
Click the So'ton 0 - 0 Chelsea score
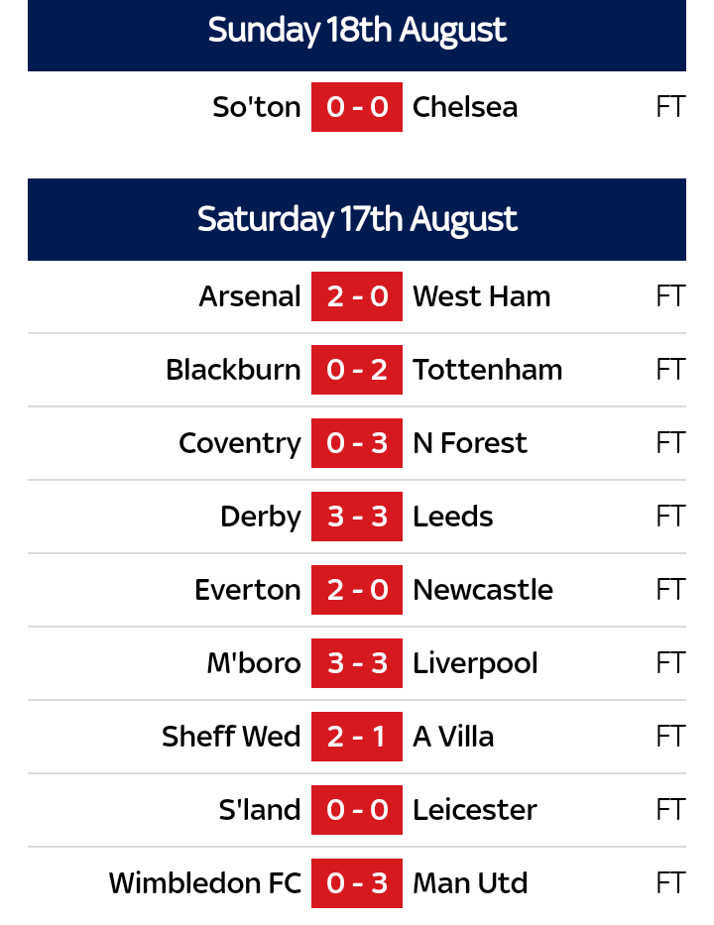(357, 107)
